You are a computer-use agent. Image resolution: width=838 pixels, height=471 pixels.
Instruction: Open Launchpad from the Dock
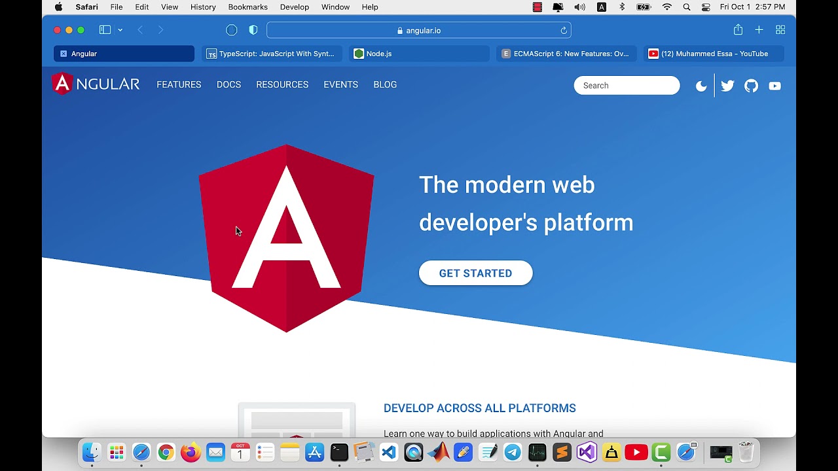point(117,452)
